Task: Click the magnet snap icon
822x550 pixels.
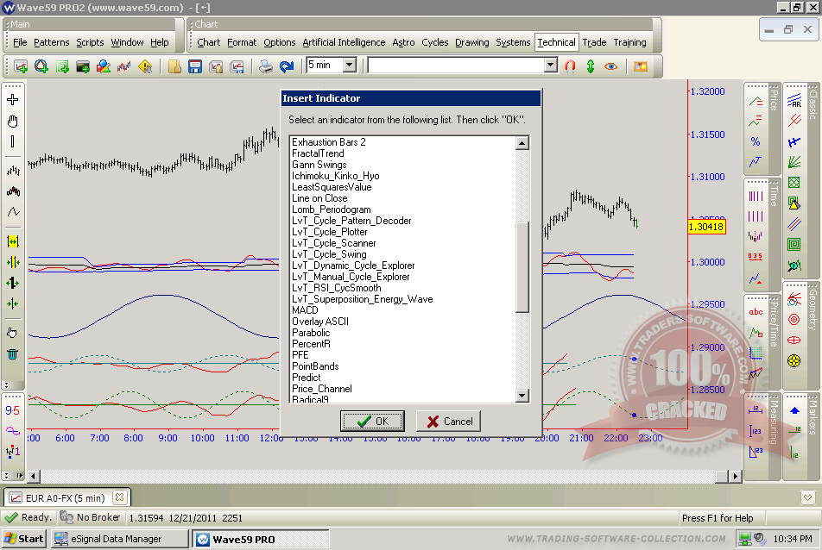Action: tap(570, 66)
